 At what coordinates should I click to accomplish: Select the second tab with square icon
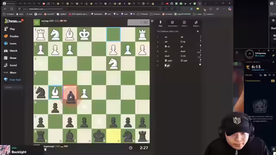pos(172,23)
